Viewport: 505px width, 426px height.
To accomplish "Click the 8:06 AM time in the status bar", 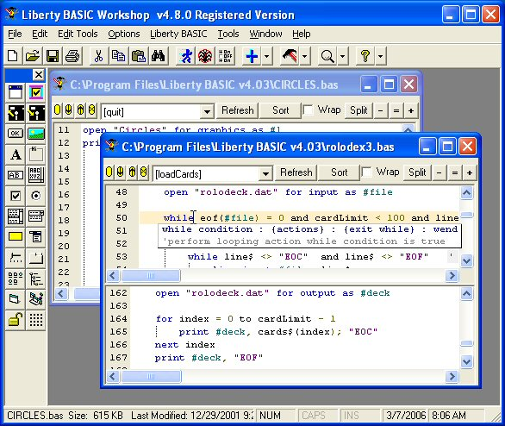I will coord(449,416).
